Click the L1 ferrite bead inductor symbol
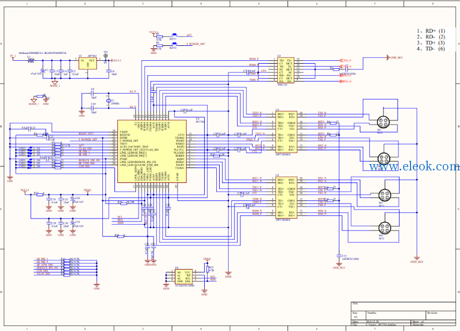The height and width of the screenshot is (331, 460). [x=31, y=61]
